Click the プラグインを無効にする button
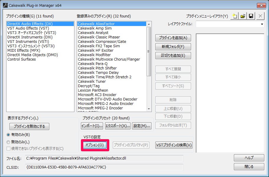The image size is (269, 177). (x=29, y=126)
